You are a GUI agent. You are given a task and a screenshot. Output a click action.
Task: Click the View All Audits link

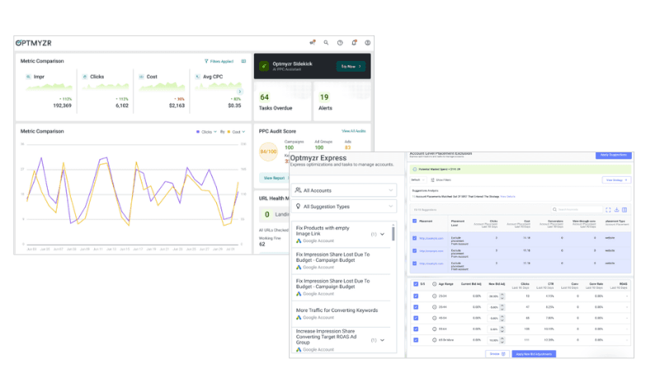(x=354, y=131)
